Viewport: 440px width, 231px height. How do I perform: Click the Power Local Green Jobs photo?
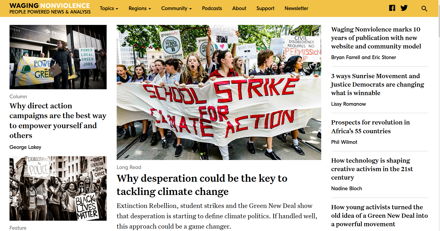[58, 57]
